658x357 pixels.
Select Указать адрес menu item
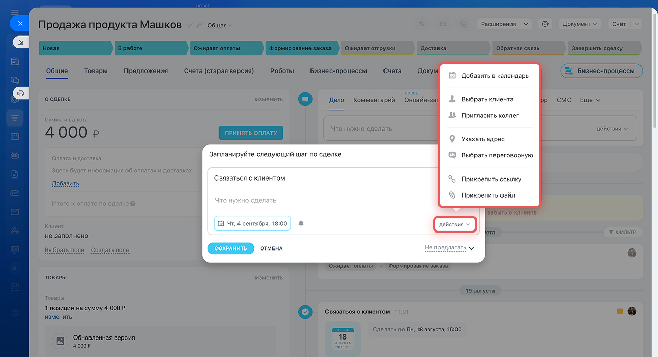[x=489, y=139]
